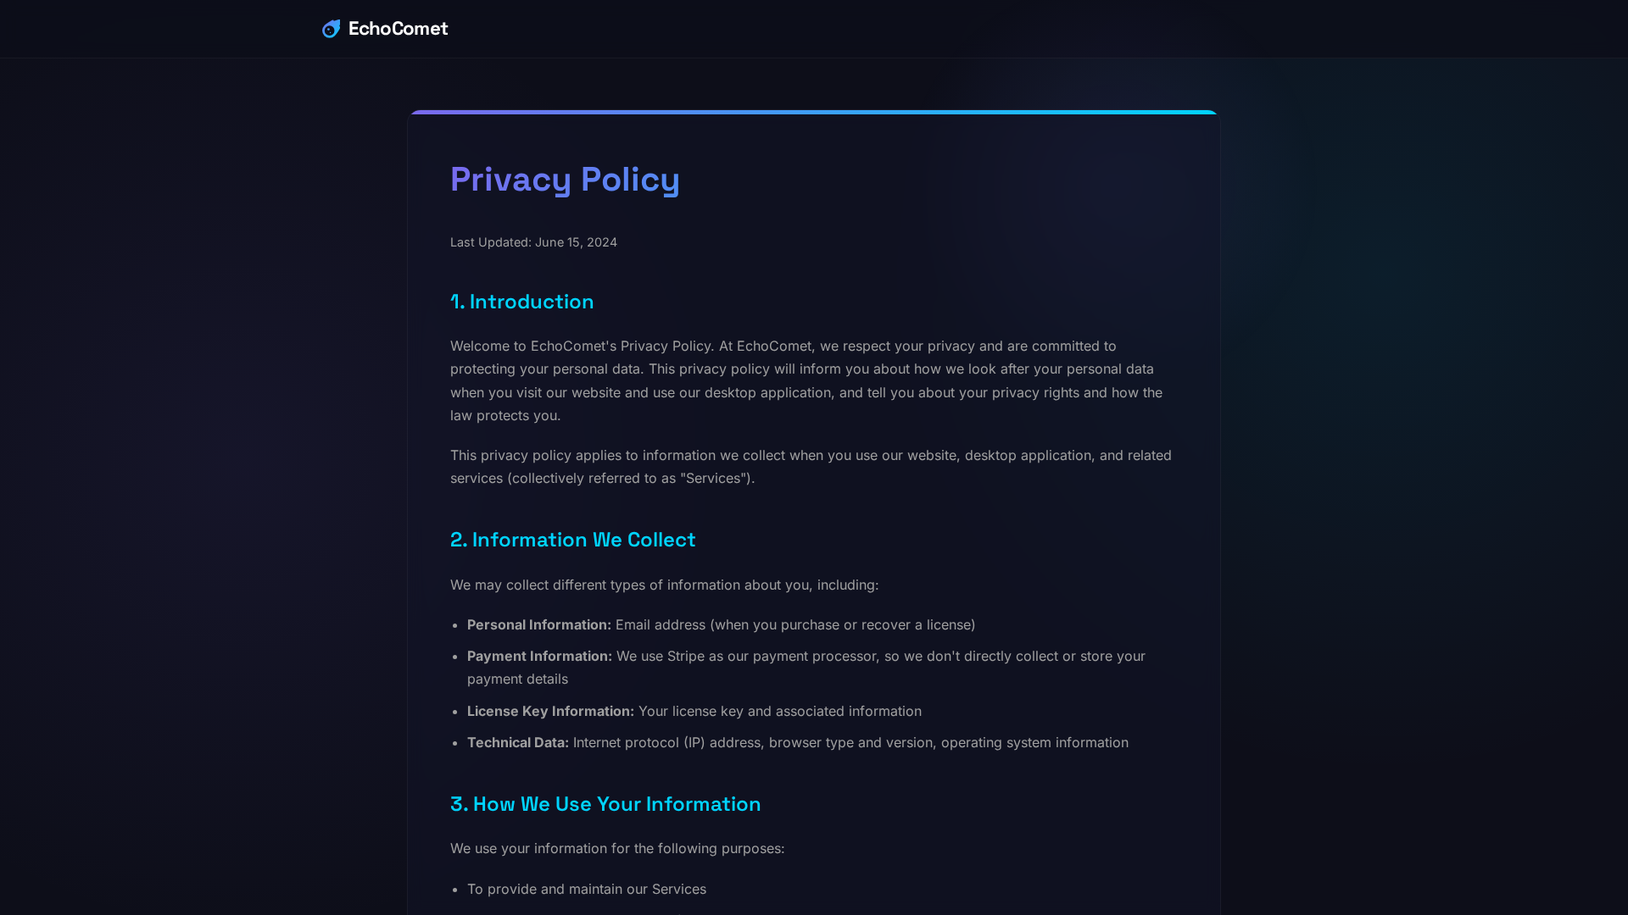
Task: Click 'We may collect different types' sentence
Action: tap(664, 585)
